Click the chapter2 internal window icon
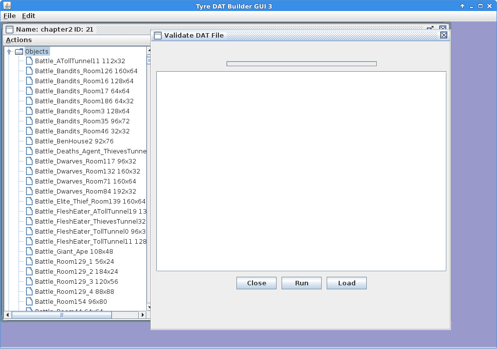Viewport: 497px width, 349px height. [x=10, y=30]
